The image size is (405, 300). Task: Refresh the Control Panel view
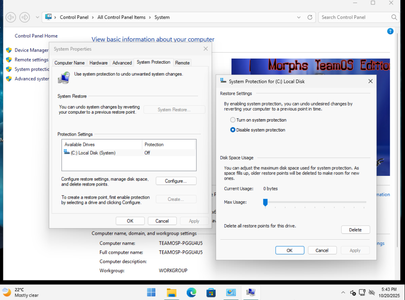(310, 17)
